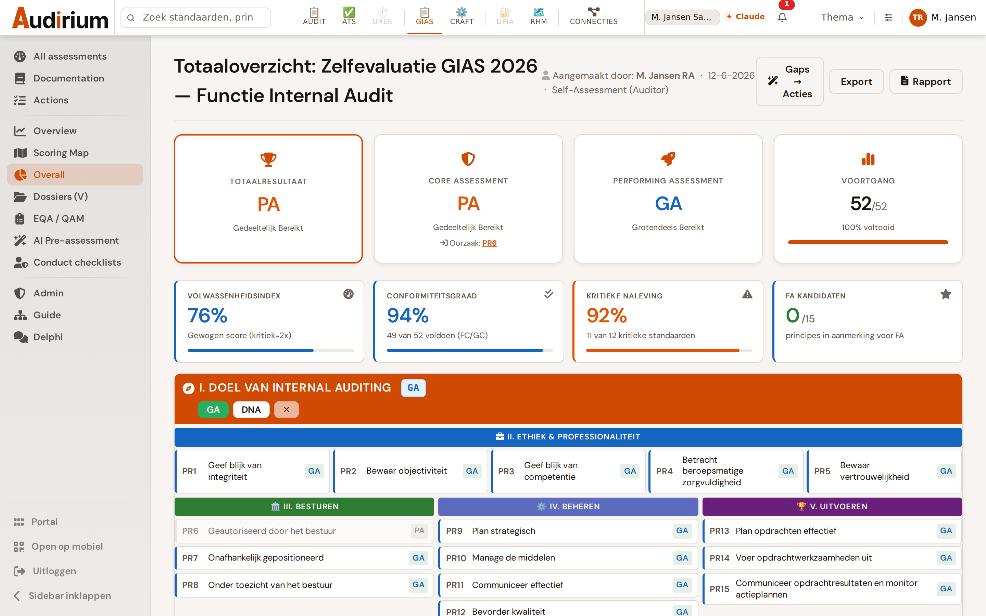Click the Performing Assessment rocket icon

[668, 159]
